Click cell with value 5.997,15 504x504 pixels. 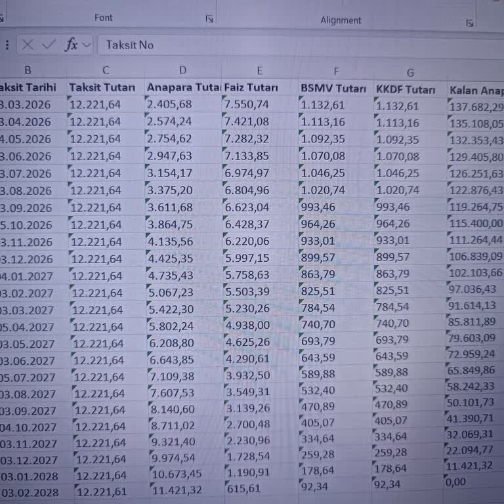coord(261,258)
